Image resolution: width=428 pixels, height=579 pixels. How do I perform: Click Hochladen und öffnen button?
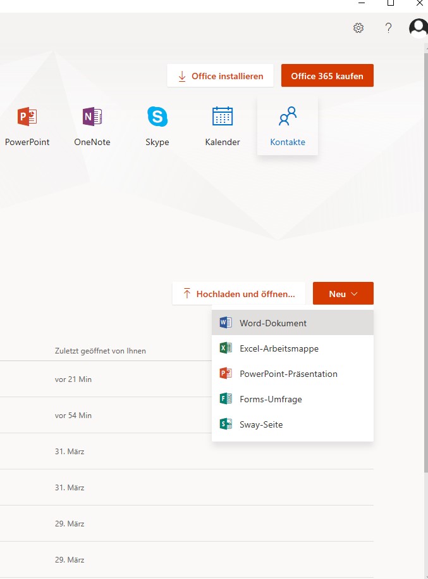[x=239, y=293]
